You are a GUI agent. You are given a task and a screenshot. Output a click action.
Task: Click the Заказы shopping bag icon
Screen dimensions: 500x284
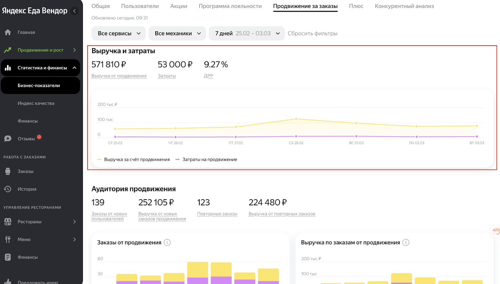(8, 171)
